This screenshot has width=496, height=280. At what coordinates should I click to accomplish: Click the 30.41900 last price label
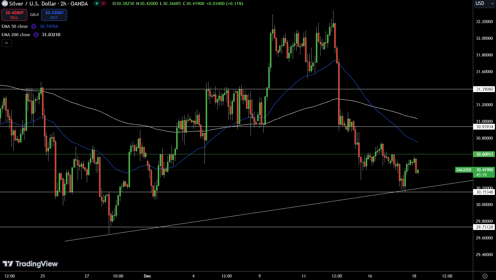(x=484, y=170)
